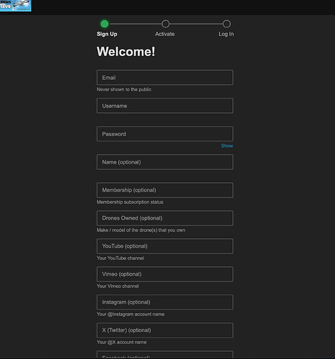Click the Log In step circle
The height and width of the screenshot is (359, 335).
pyautogui.click(x=227, y=24)
